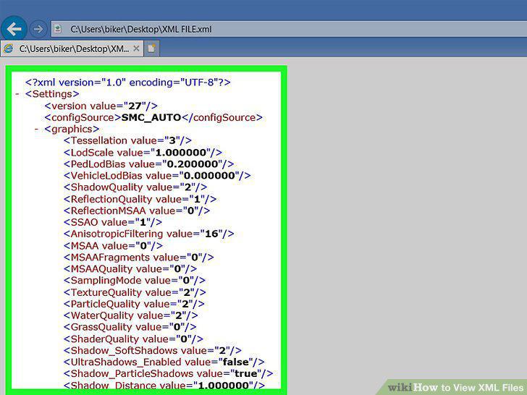Click the TextureQuality value line
The height and width of the screenshot is (395, 527).
(x=135, y=292)
